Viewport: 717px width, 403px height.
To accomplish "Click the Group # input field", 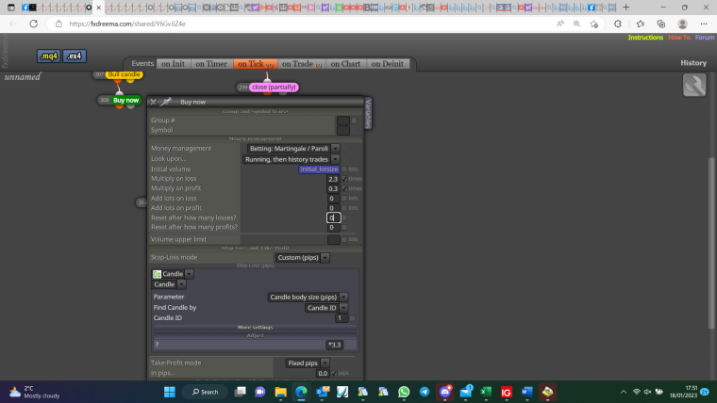I will (x=343, y=121).
